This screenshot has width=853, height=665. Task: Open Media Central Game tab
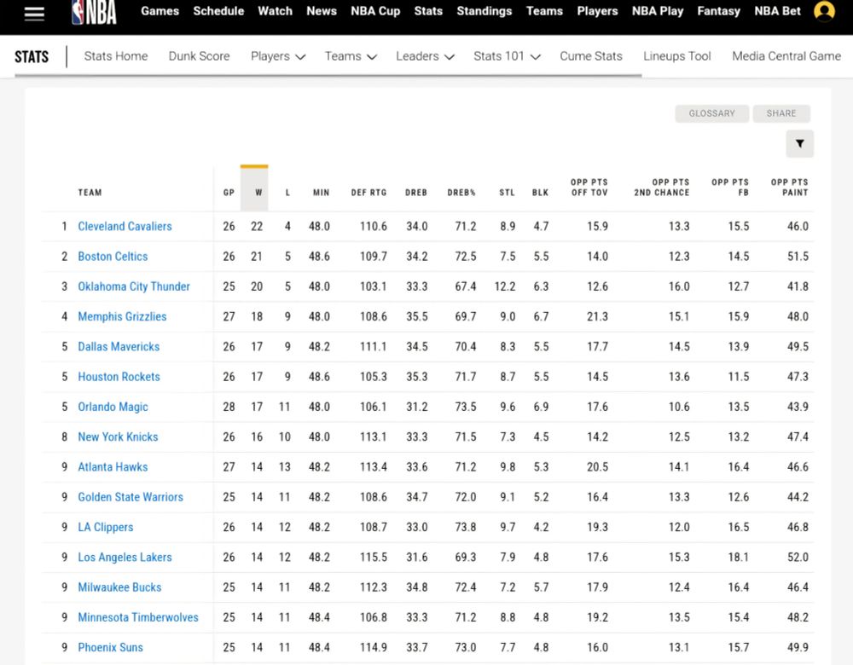(786, 56)
